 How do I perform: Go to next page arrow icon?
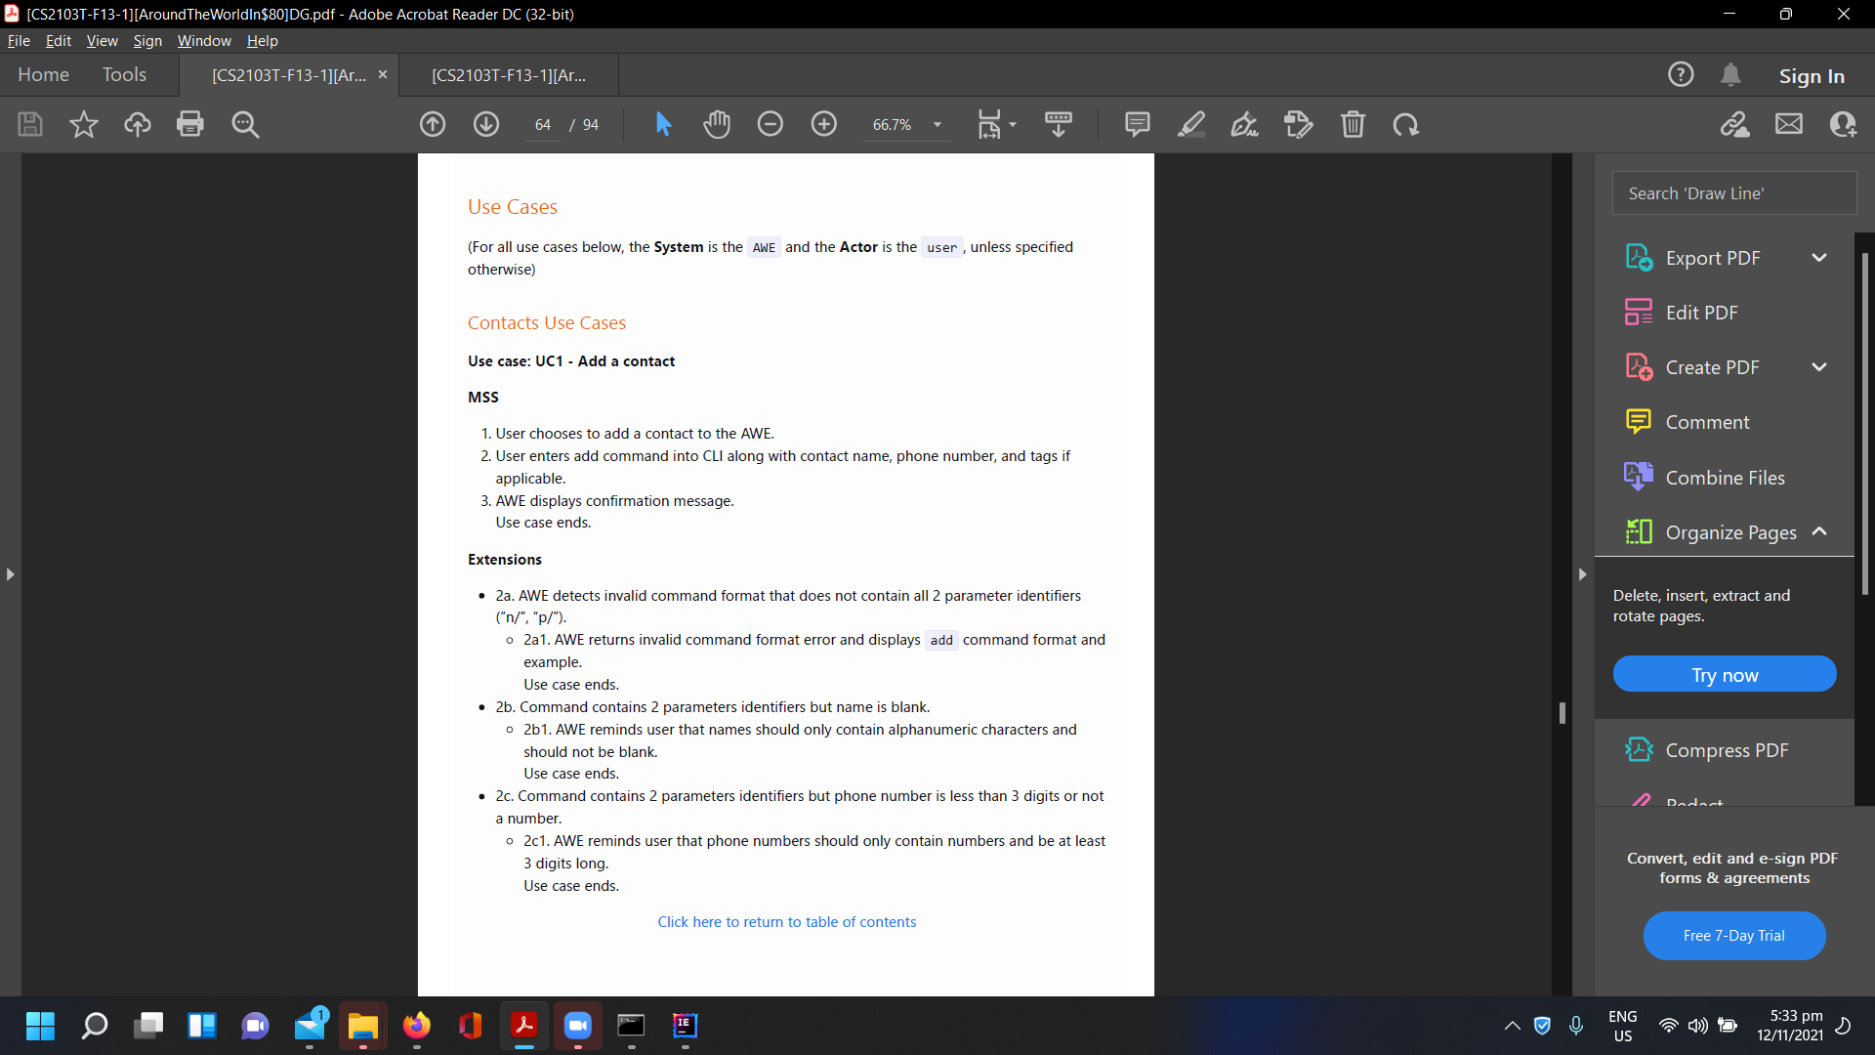click(486, 124)
